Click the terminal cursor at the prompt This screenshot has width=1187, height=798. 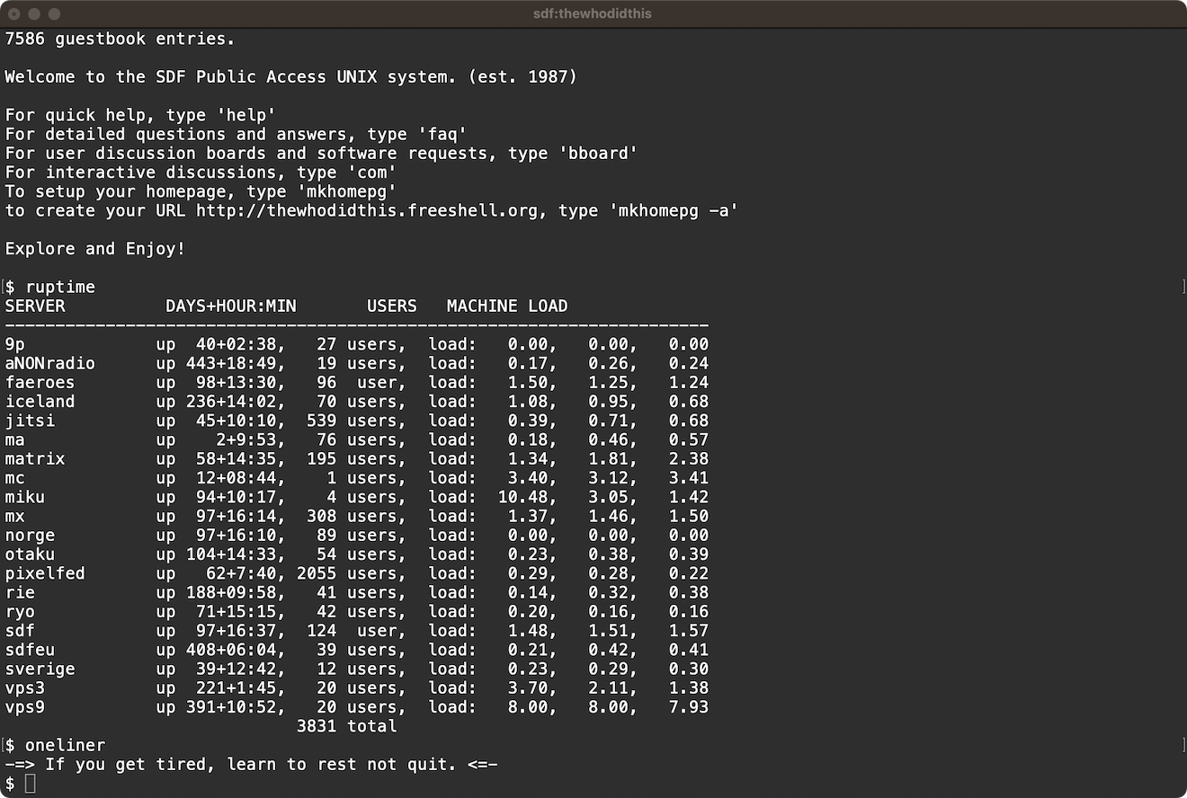click(30, 784)
